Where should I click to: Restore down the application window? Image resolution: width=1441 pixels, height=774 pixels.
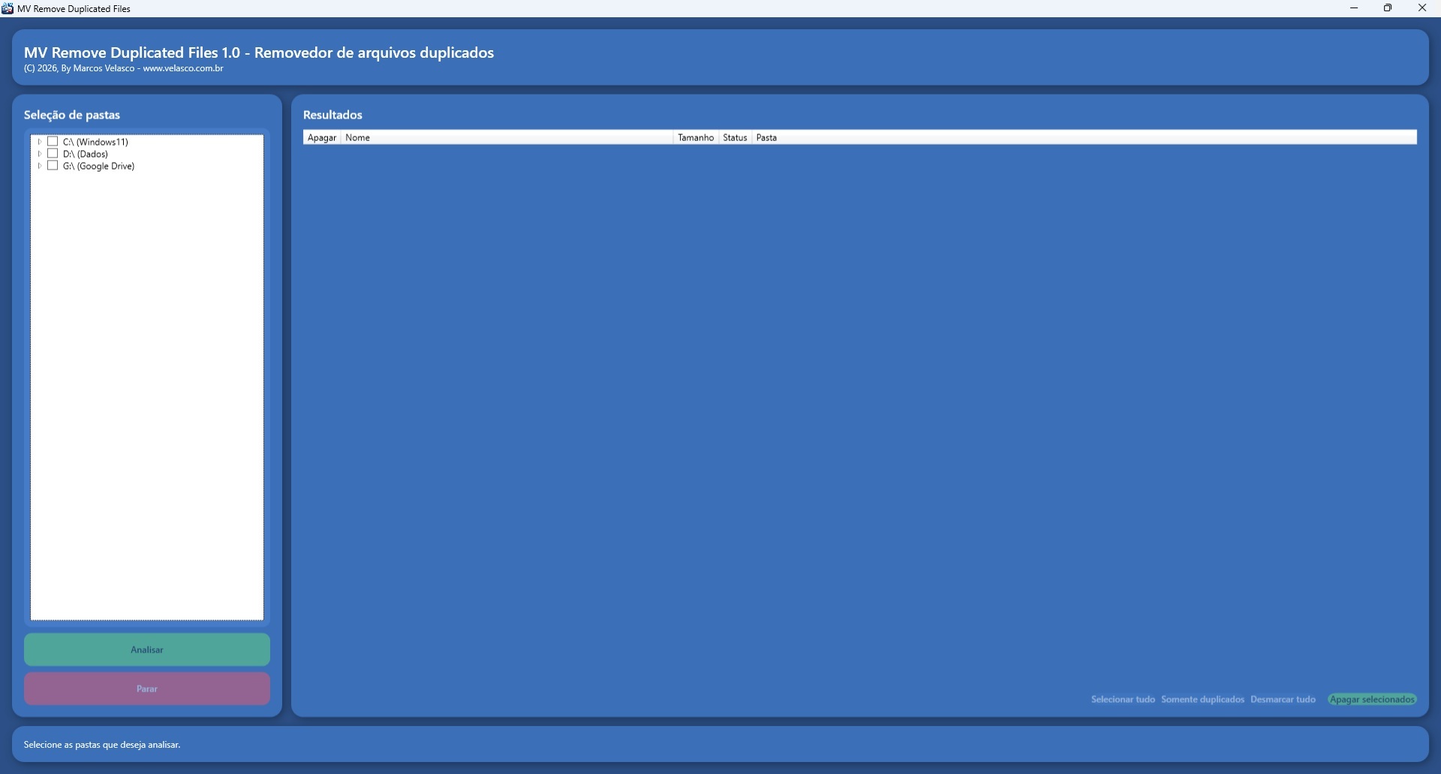(x=1388, y=8)
